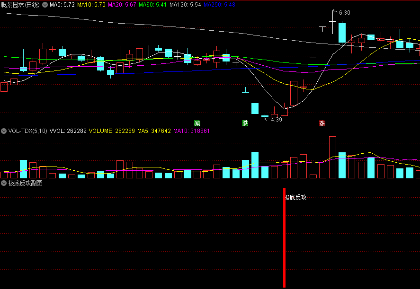Select the MA20: 5.67 label
Screen dimensions: 420x289
(122, 5)
